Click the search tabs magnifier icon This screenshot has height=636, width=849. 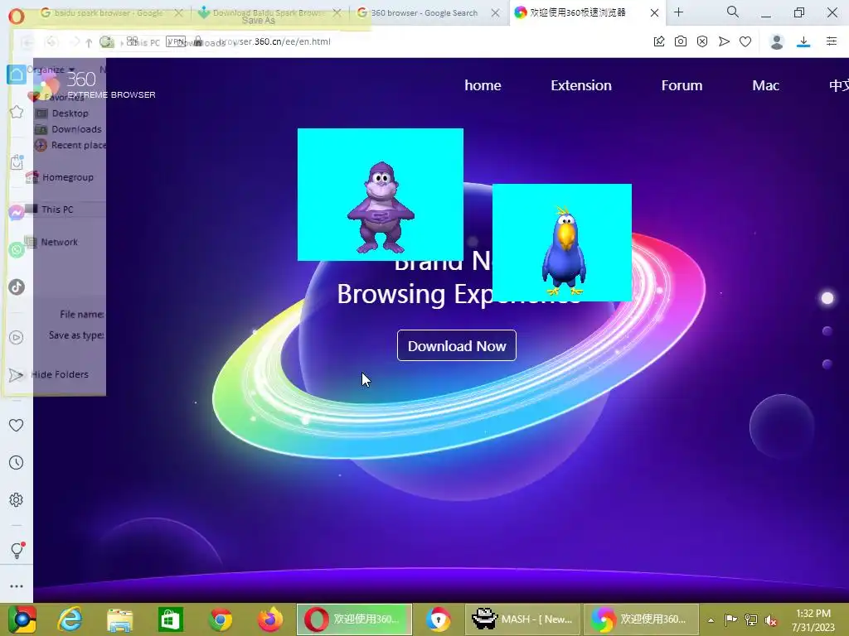[733, 12]
